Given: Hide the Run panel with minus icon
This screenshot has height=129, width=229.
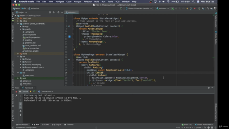Looking at the screenshot, I should coord(212,88).
